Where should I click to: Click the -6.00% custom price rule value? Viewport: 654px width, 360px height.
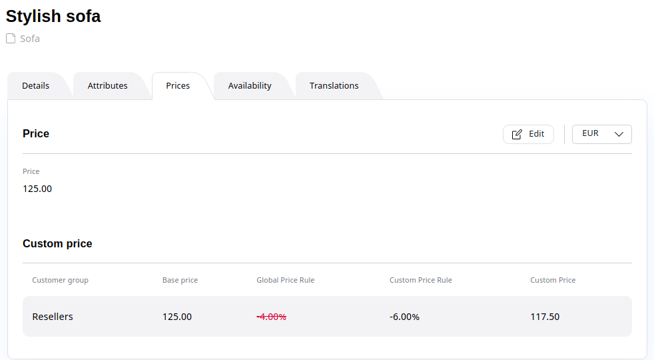(404, 317)
